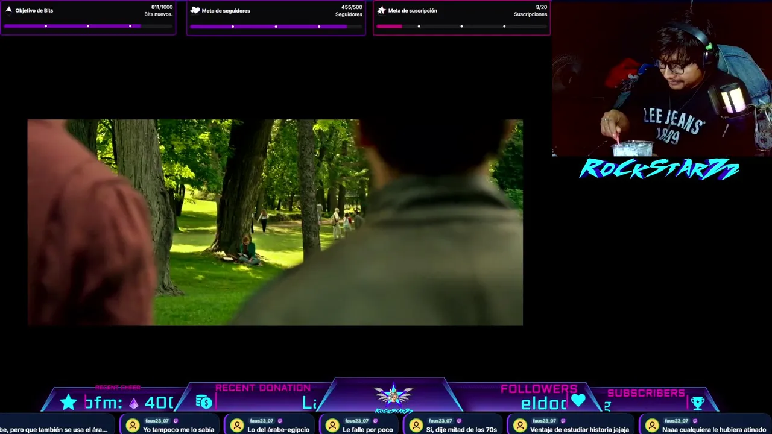772x434 pixels.
Task: Click badge next to faus23_07 above 'Le falle por poco'
Action: [375, 421]
